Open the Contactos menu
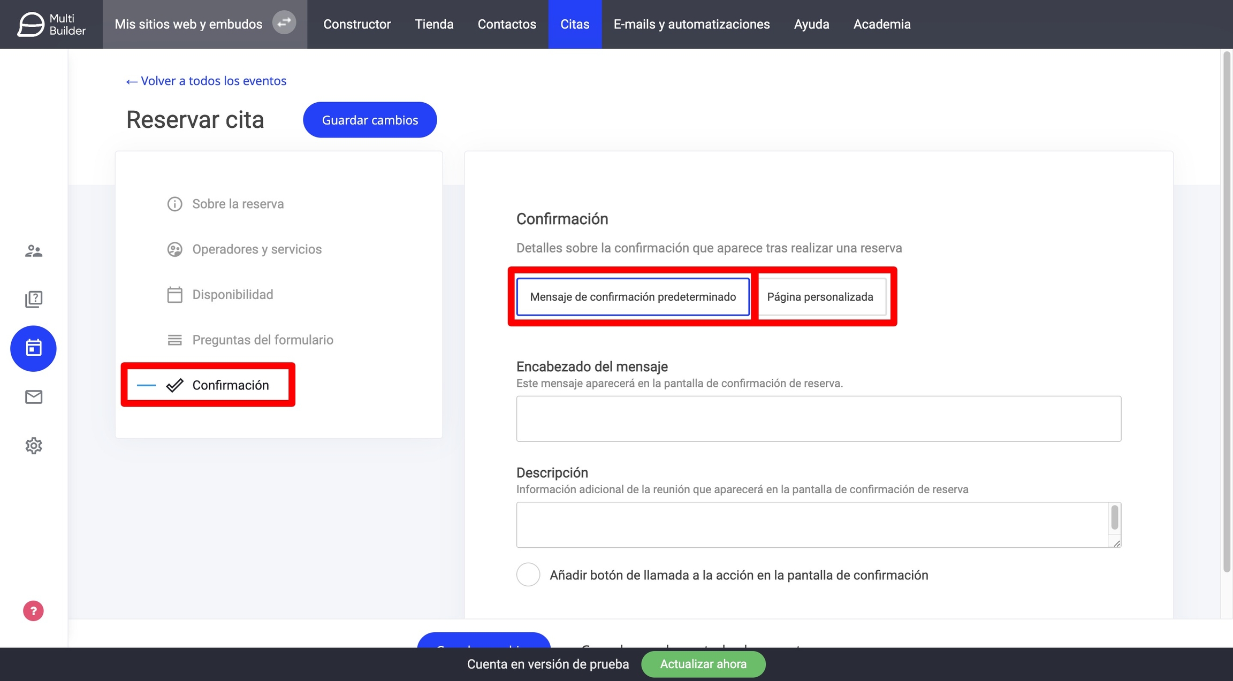Screen dimensions: 1233x681 506,24
